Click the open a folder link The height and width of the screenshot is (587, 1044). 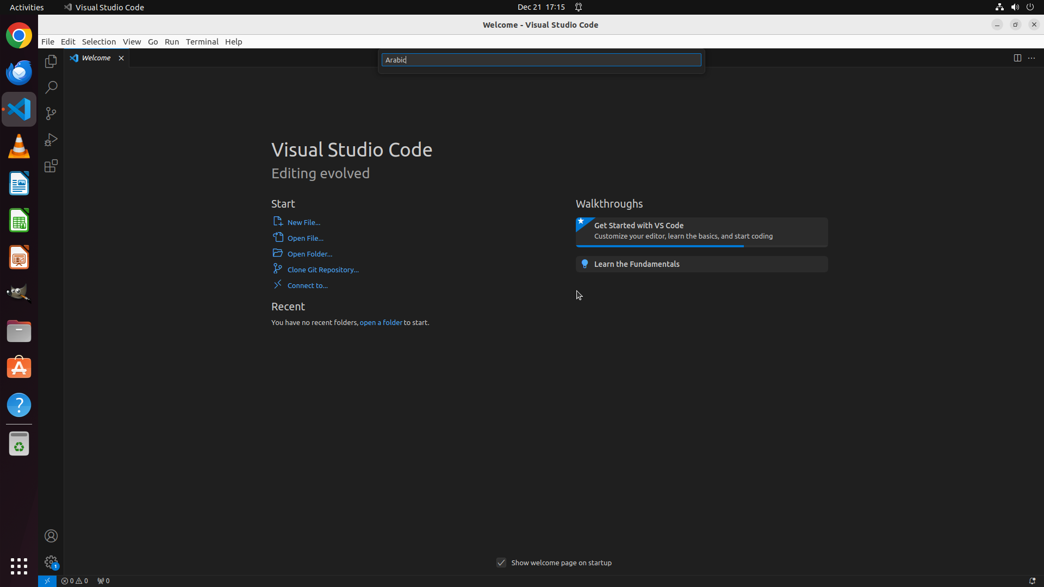click(x=381, y=322)
